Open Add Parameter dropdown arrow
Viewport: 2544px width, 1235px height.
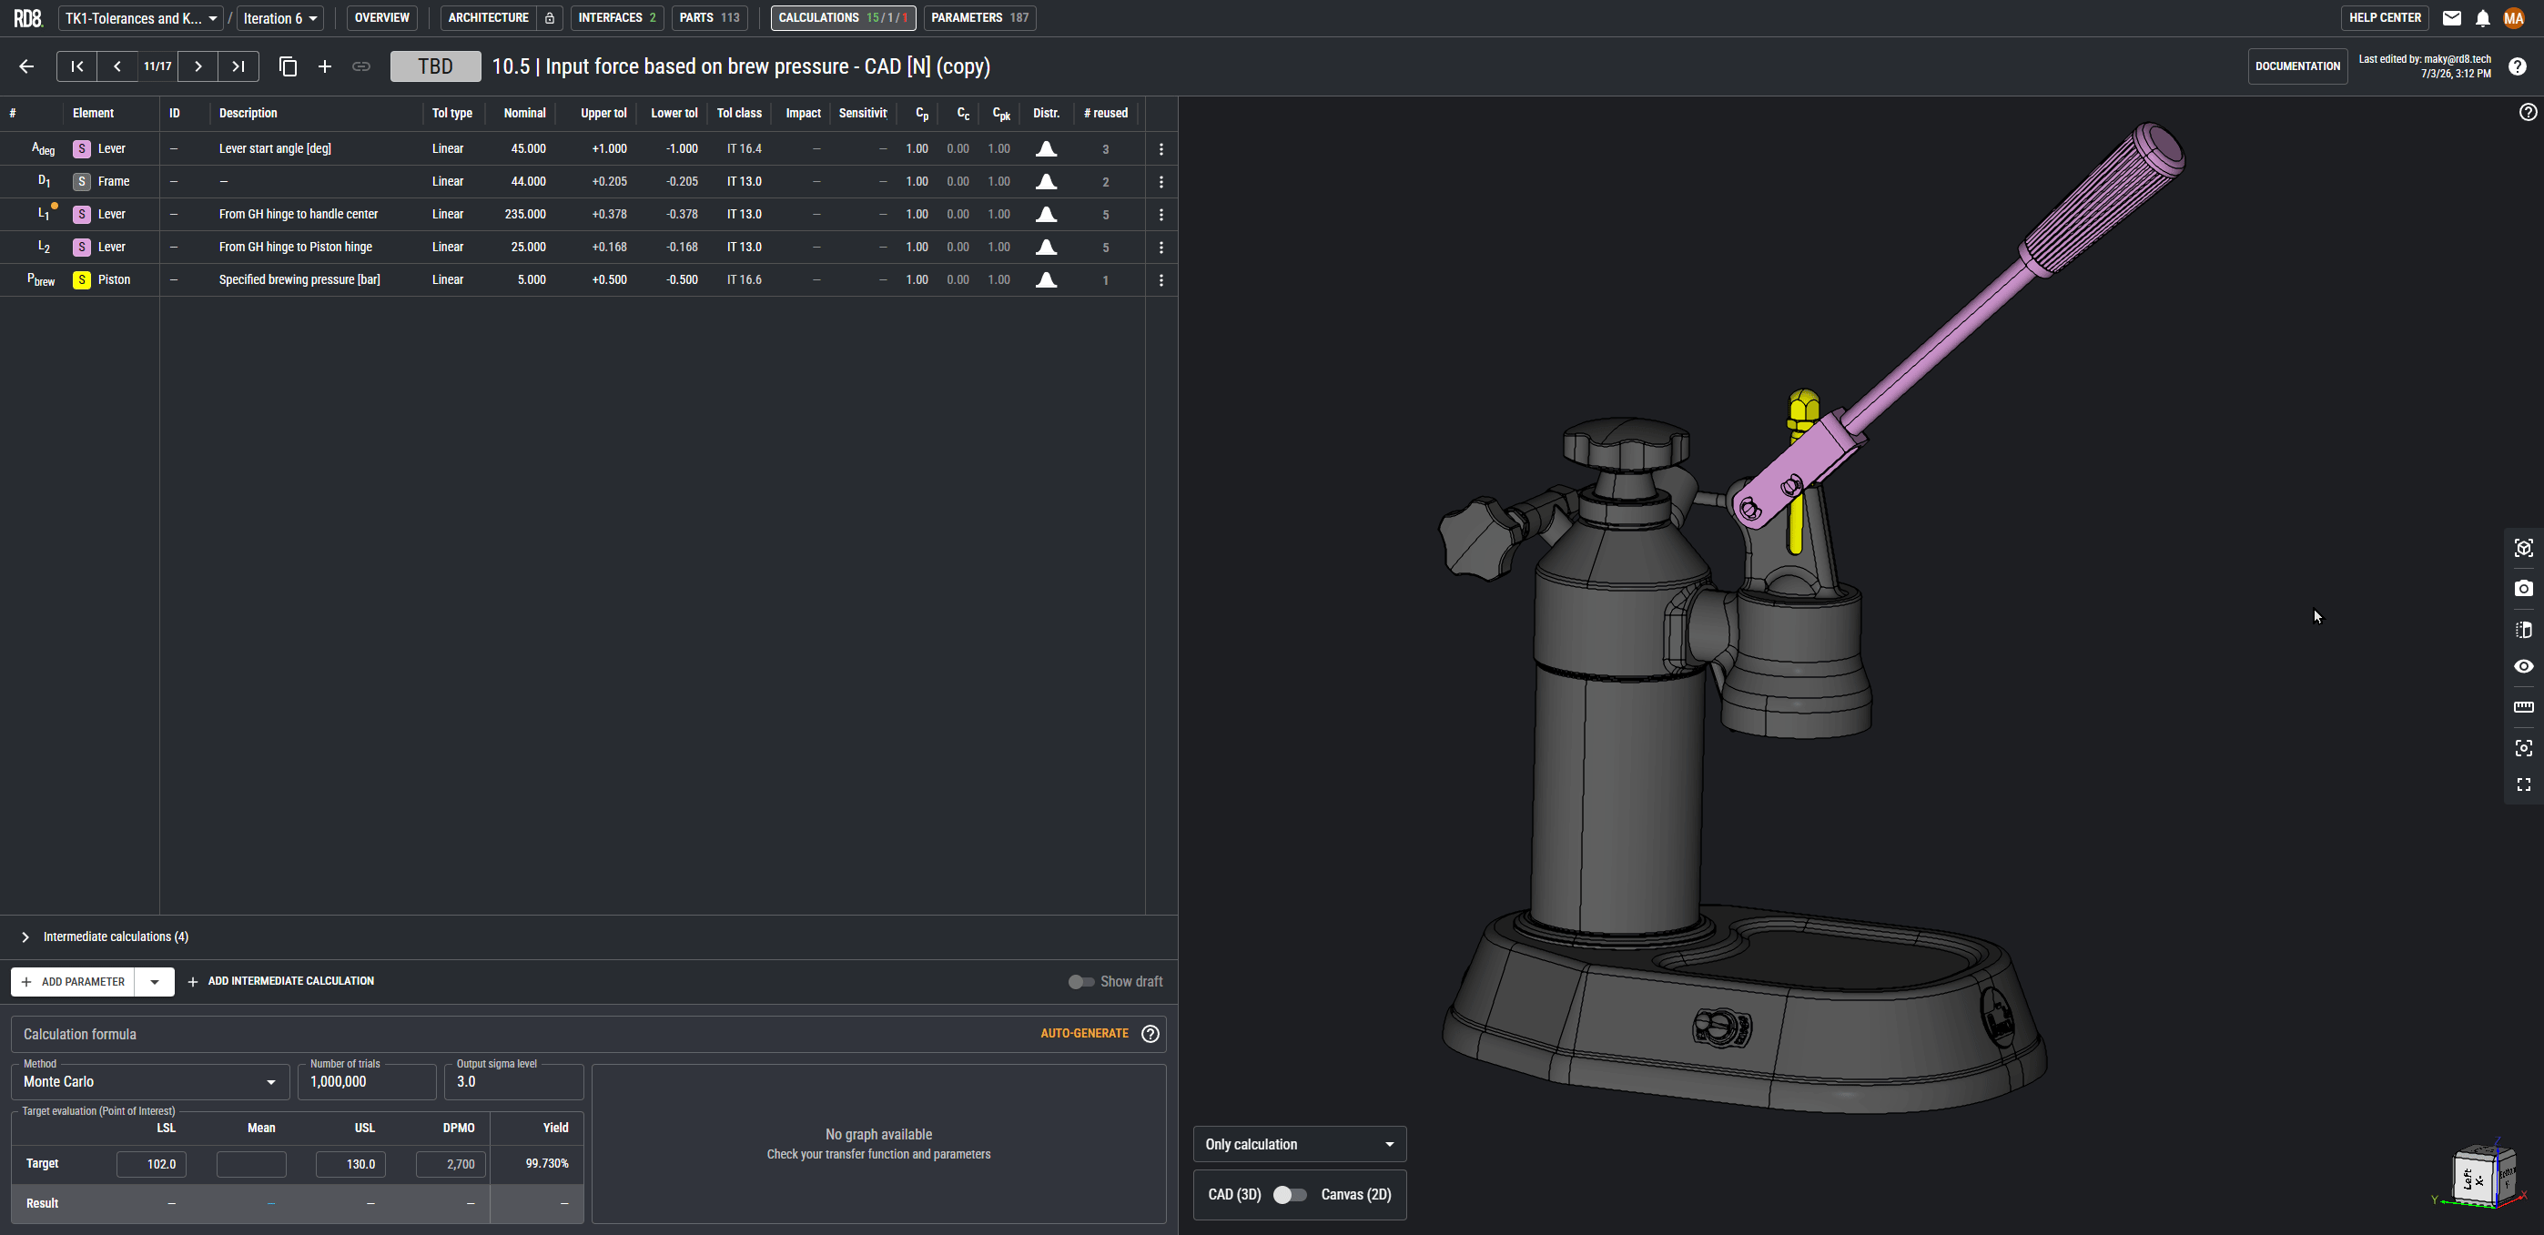[155, 982]
